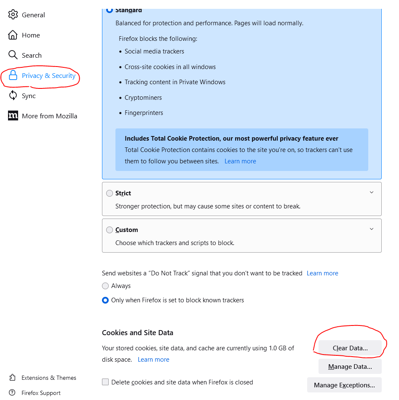The width and height of the screenshot is (399, 400).
Task: Open the Home house icon
Action: 13,35
